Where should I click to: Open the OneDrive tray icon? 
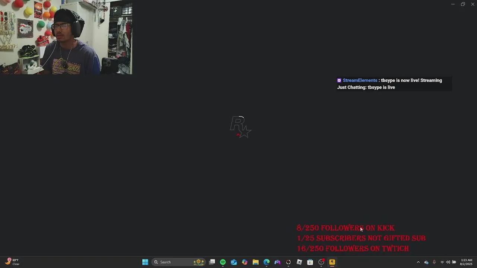point(426,262)
